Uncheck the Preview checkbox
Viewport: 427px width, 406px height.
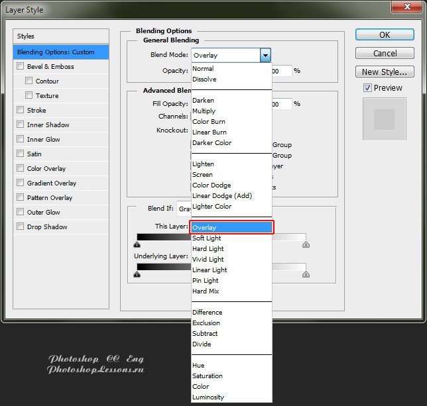367,88
